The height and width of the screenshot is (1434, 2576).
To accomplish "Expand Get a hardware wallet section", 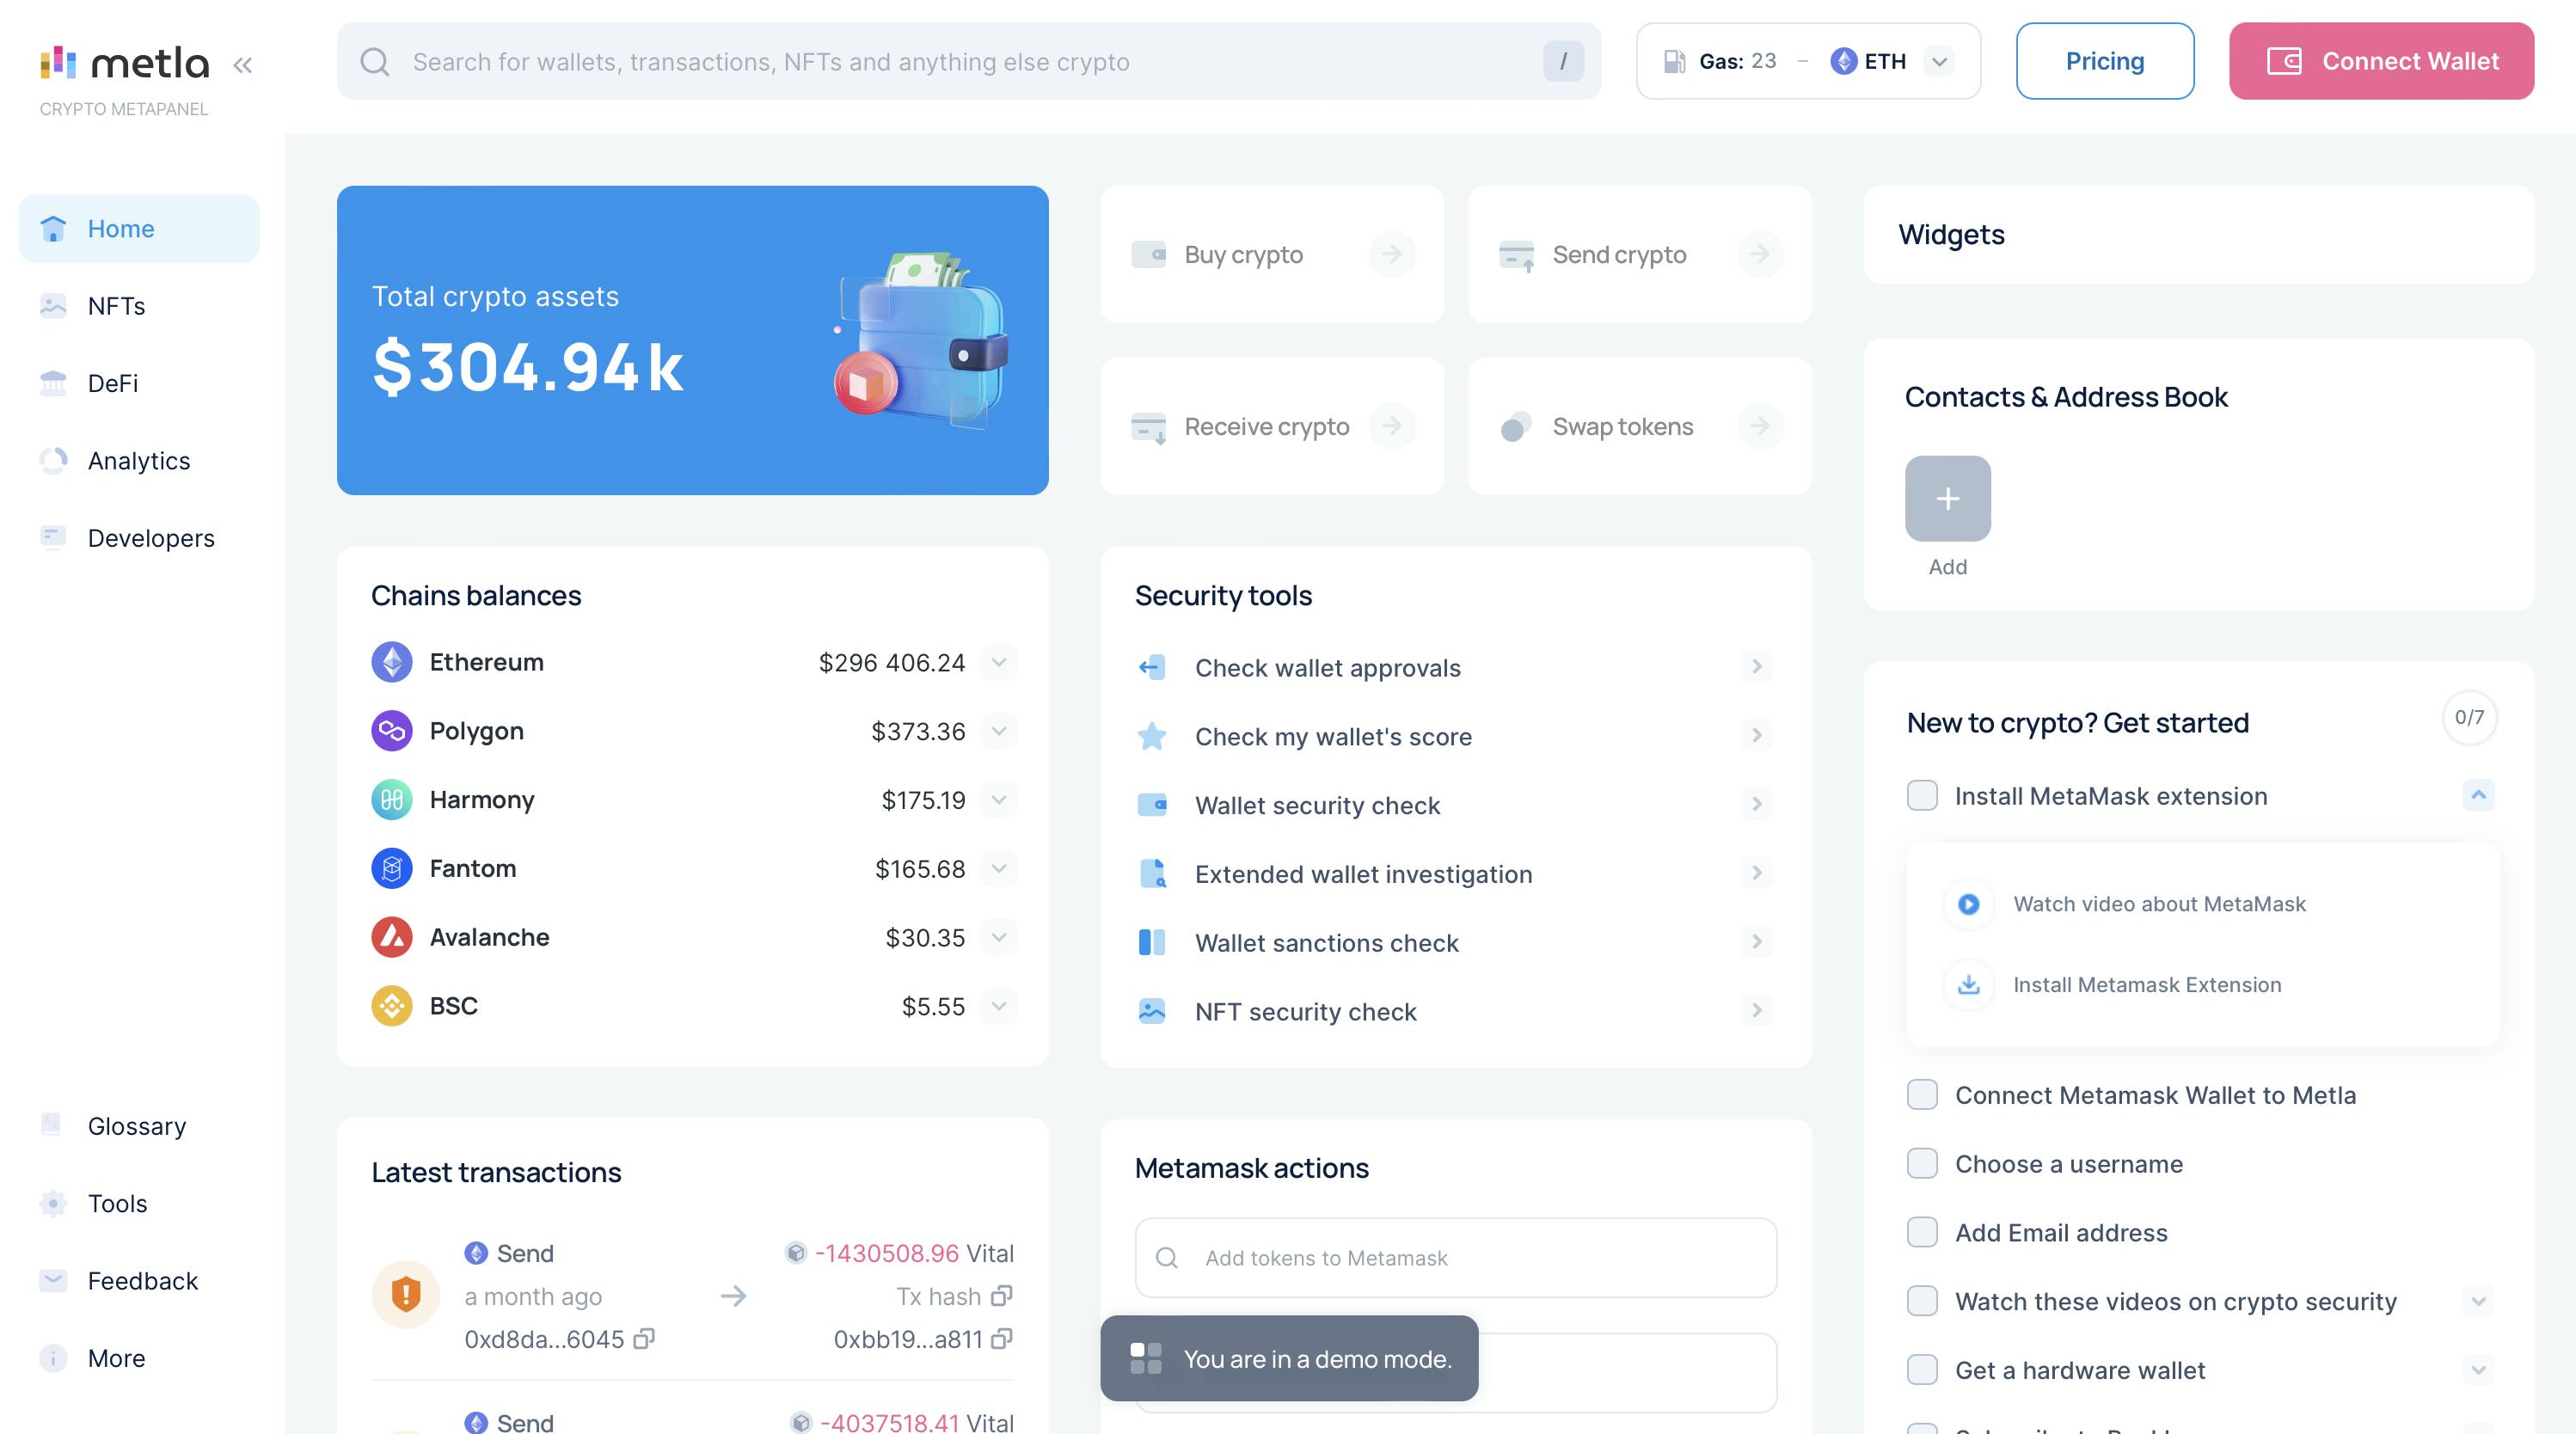I will (2478, 1370).
